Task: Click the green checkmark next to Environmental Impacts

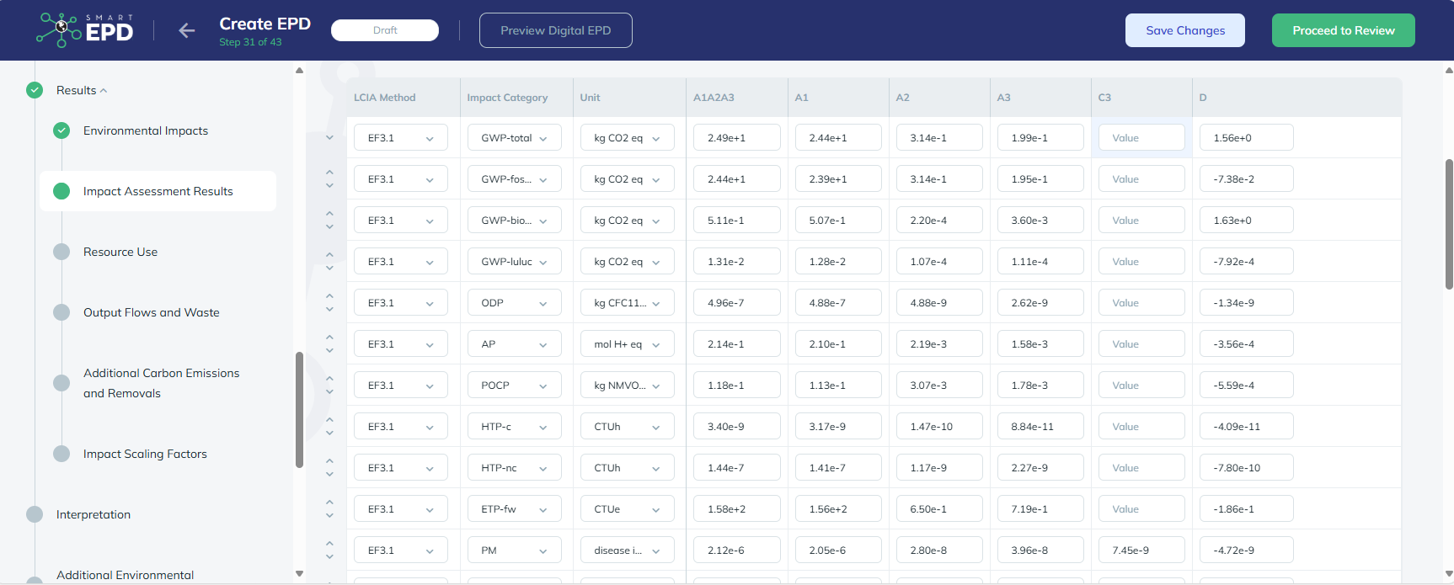Action: 61,130
